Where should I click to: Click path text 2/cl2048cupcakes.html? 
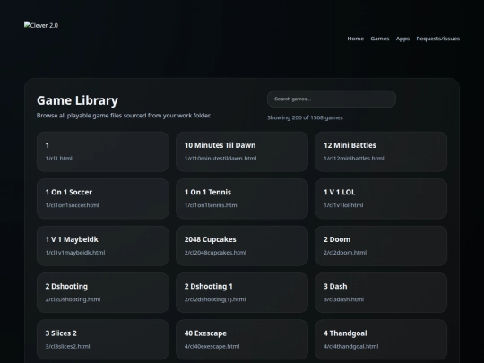click(x=215, y=253)
